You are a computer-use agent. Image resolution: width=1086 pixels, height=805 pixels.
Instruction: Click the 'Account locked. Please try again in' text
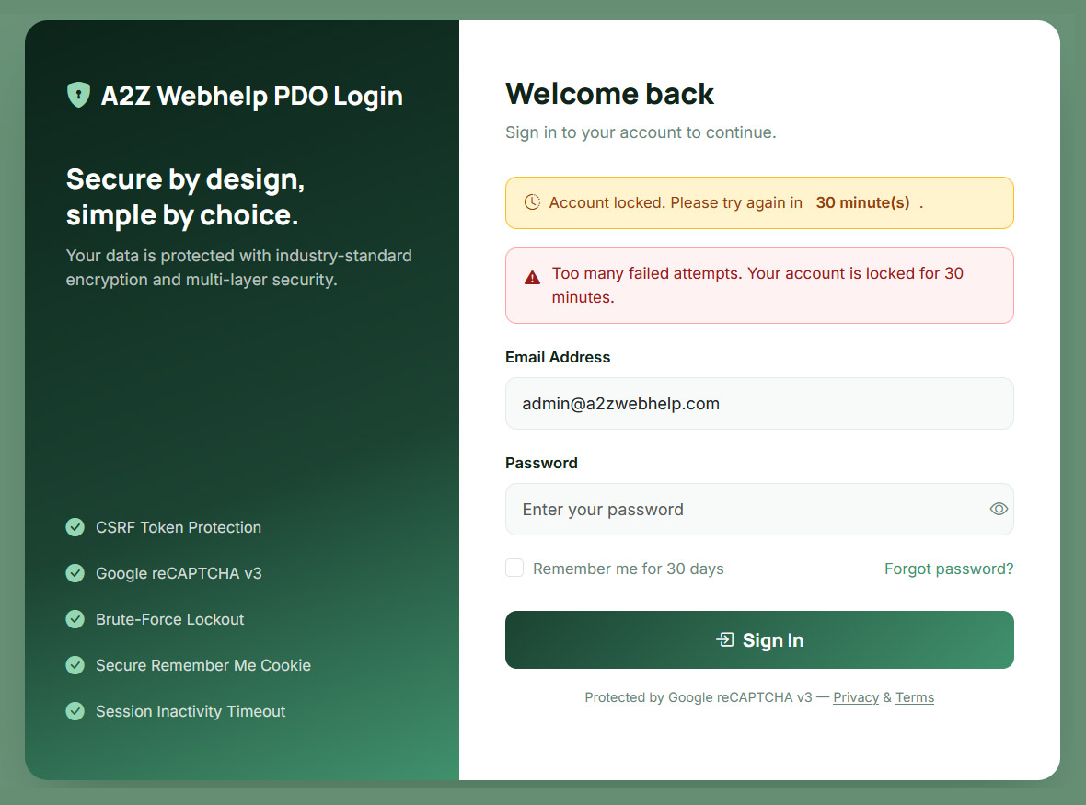pyautogui.click(x=676, y=202)
